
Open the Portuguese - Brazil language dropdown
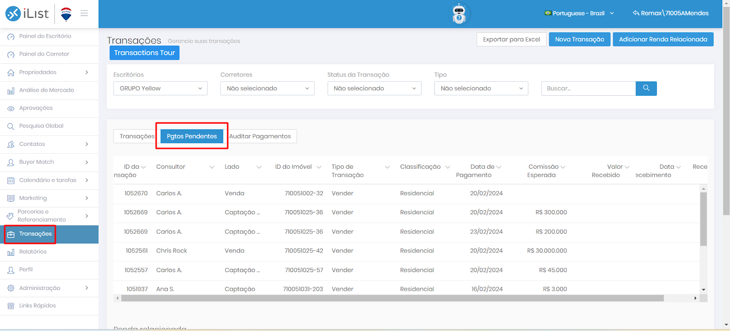[579, 13]
